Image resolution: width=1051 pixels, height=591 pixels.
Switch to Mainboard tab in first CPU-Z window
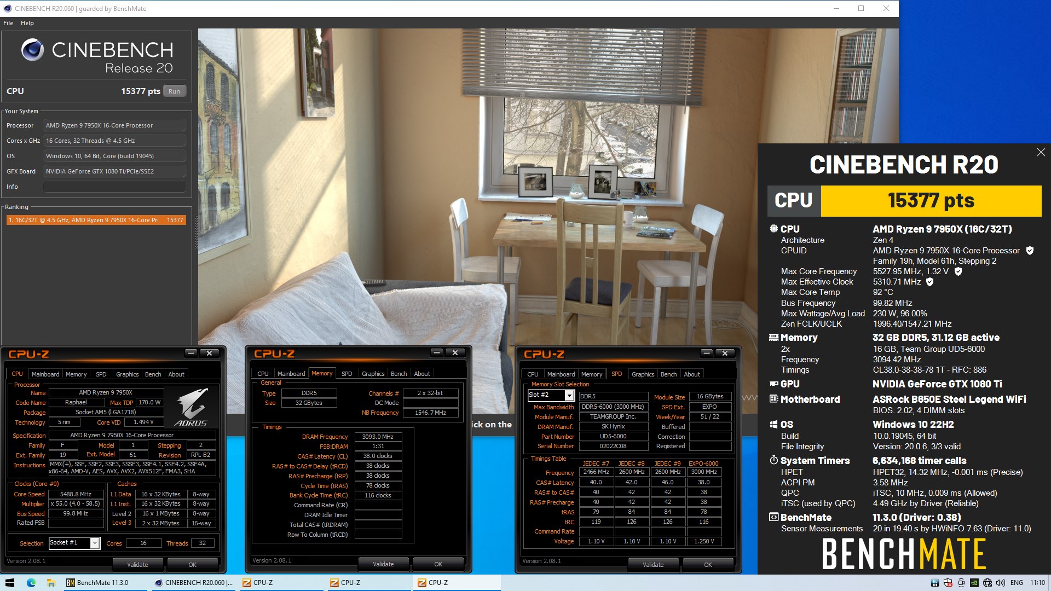45,374
